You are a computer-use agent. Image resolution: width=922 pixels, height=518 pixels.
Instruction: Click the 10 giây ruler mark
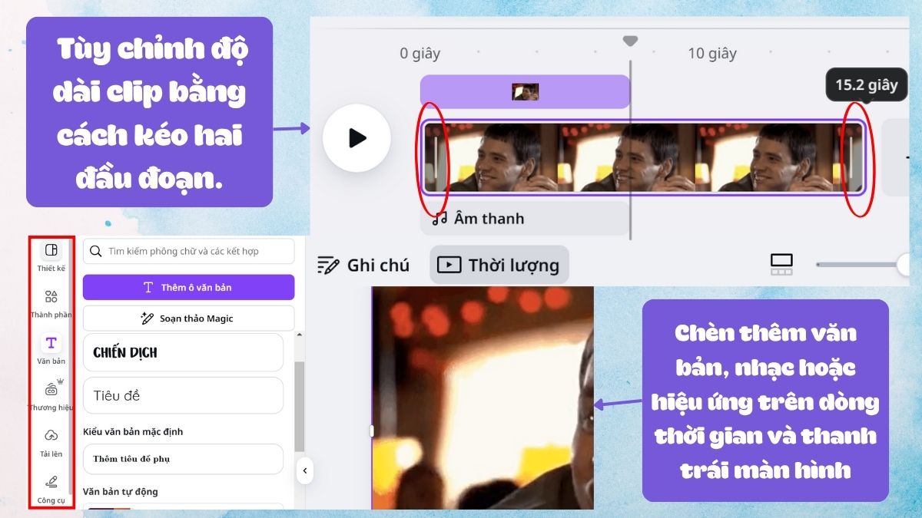coord(712,54)
